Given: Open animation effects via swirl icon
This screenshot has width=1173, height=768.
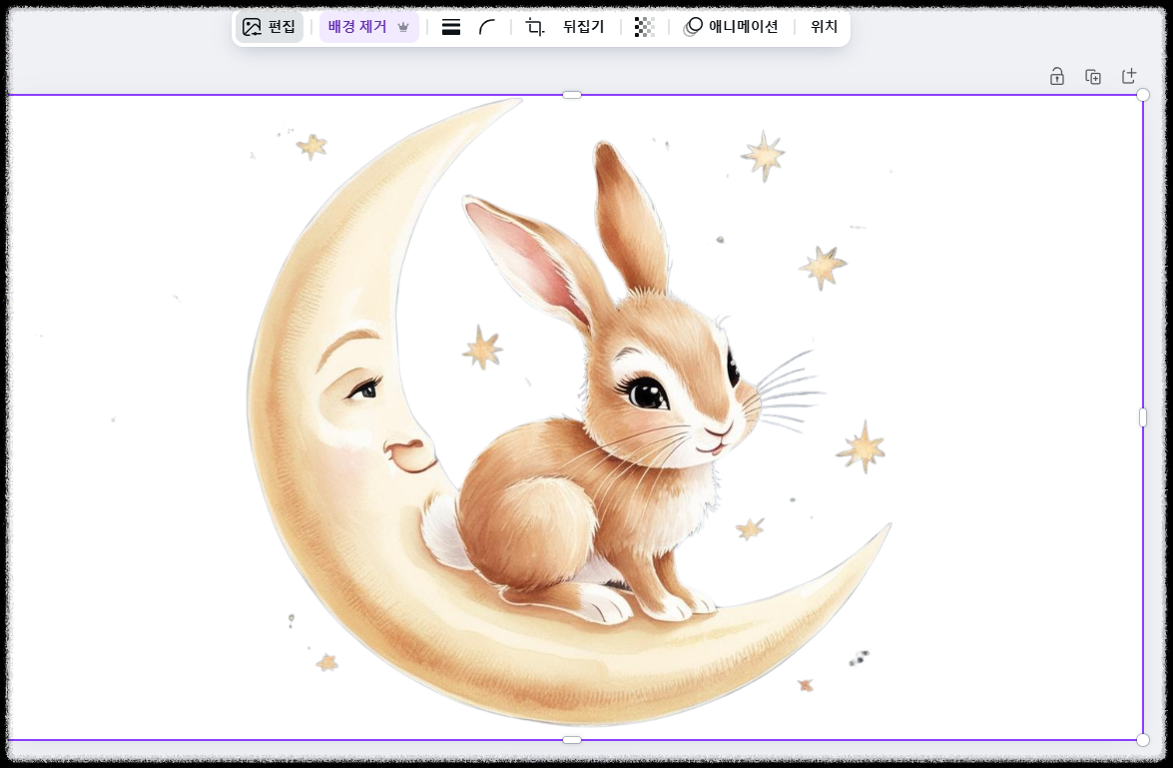Looking at the screenshot, I should coord(694,27).
